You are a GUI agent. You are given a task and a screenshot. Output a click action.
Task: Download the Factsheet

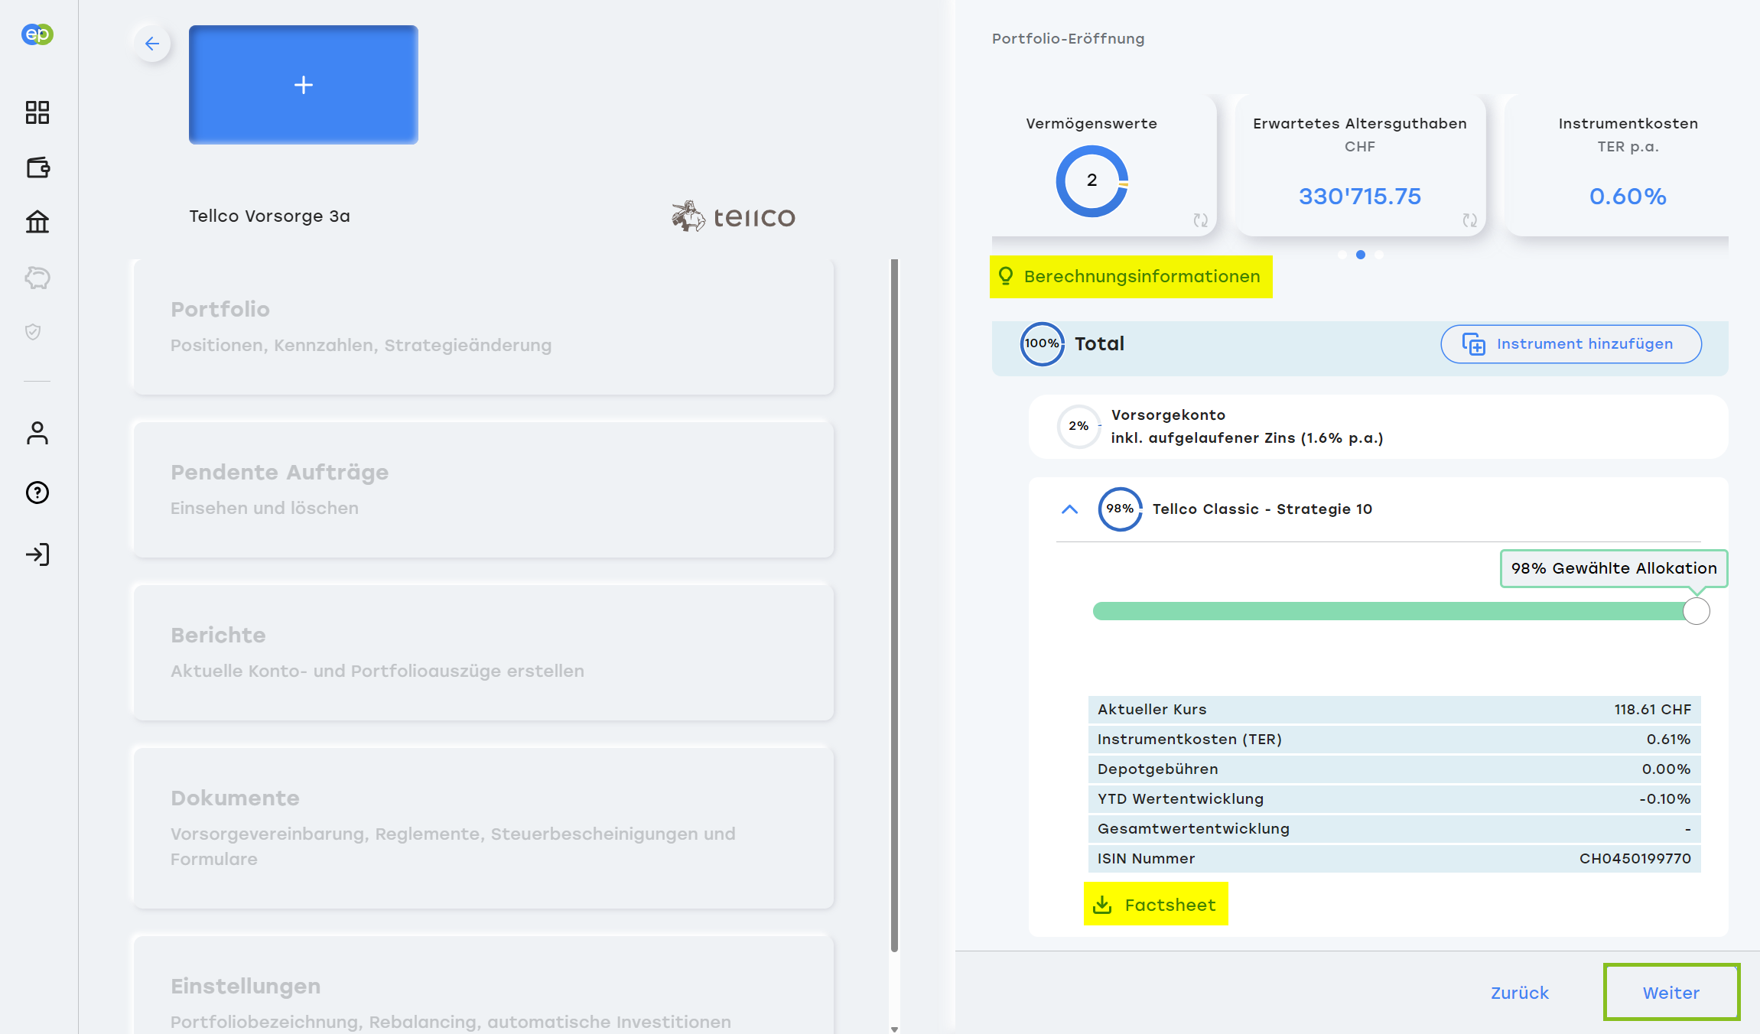click(x=1156, y=904)
